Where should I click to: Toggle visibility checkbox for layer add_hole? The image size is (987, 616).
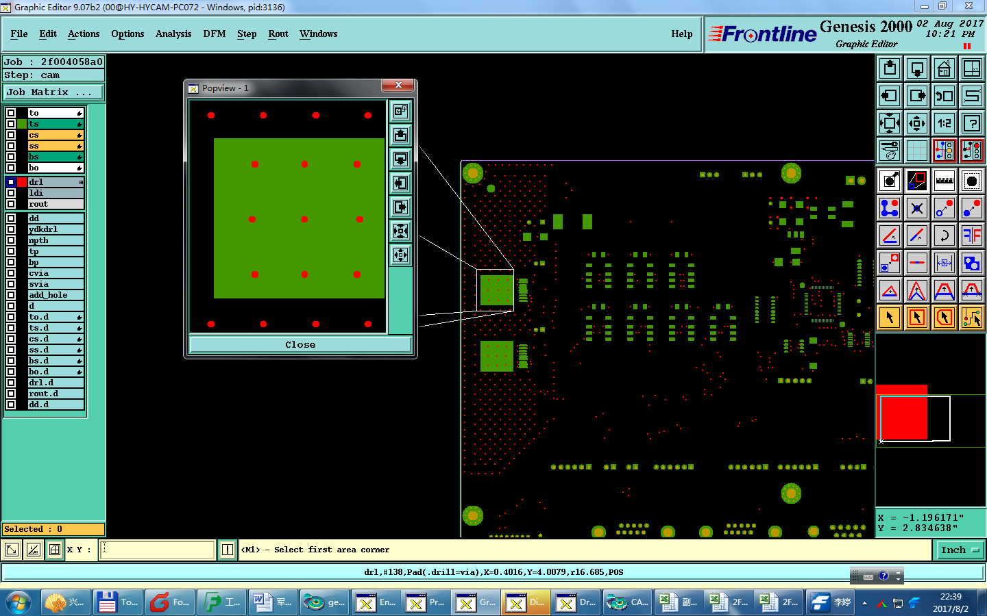[11, 295]
